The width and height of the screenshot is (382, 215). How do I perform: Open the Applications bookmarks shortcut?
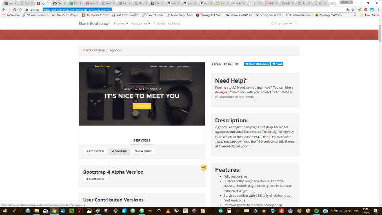tap(11, 15)
